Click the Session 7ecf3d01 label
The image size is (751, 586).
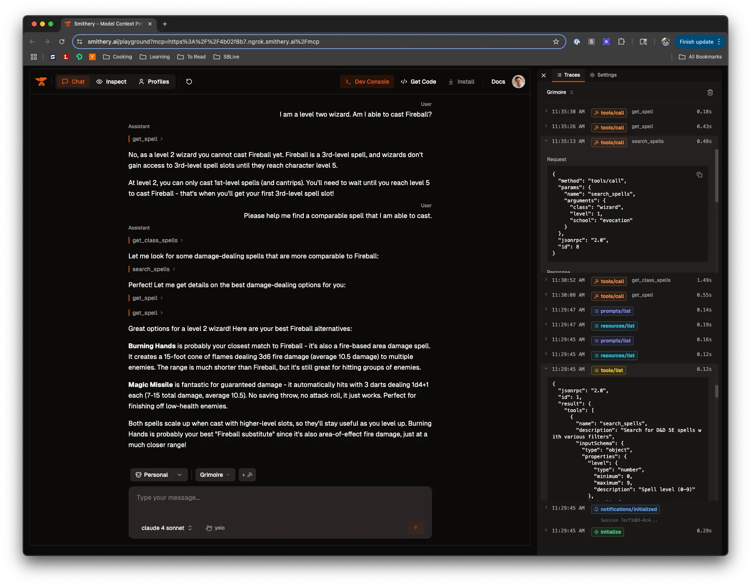[629, 520]
